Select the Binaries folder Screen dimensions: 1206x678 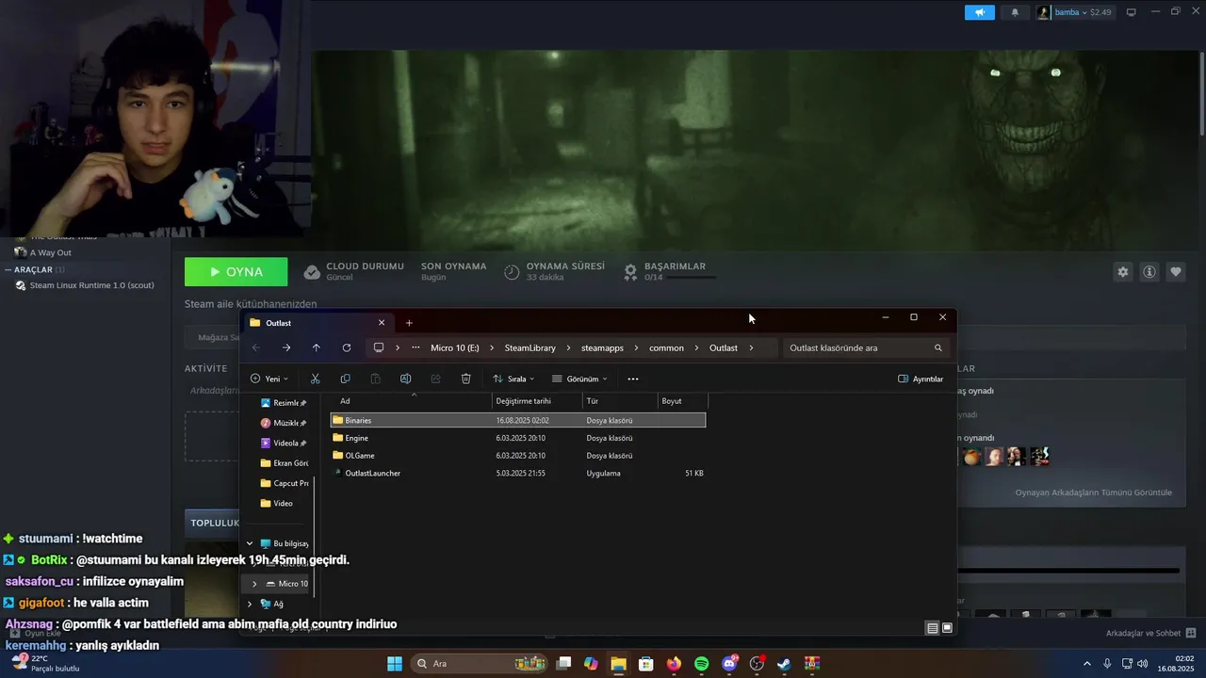(x=517, y=420)
